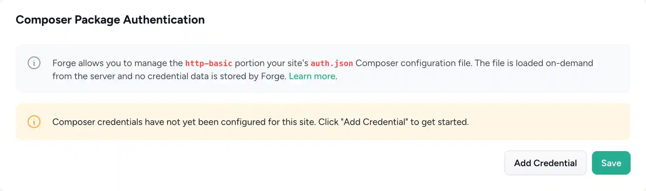Select the "Composer Package Authentication" heading
Image resolution: width=646 pixels, height=191 pixels.
pyautogui.click(x=110, y=20)
